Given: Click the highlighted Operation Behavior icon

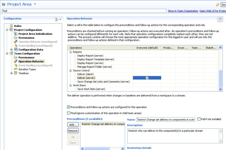Looking at the screenshot, I should (16, 61).
